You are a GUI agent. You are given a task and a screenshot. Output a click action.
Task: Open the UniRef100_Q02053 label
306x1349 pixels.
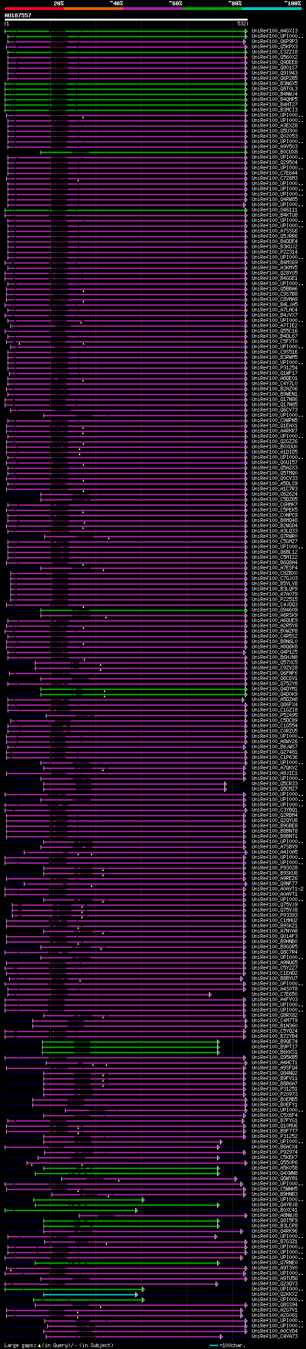click(274, 136)
